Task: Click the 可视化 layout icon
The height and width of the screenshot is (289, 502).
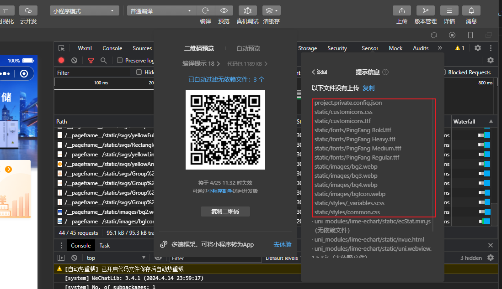Action: pyautogui.click(x=6, y=10)
